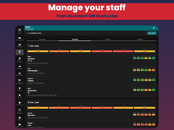Viewport: 174px width, 130px height.
Task: Click the PK -0.7 red bar
Action: (x=123, y=51)
